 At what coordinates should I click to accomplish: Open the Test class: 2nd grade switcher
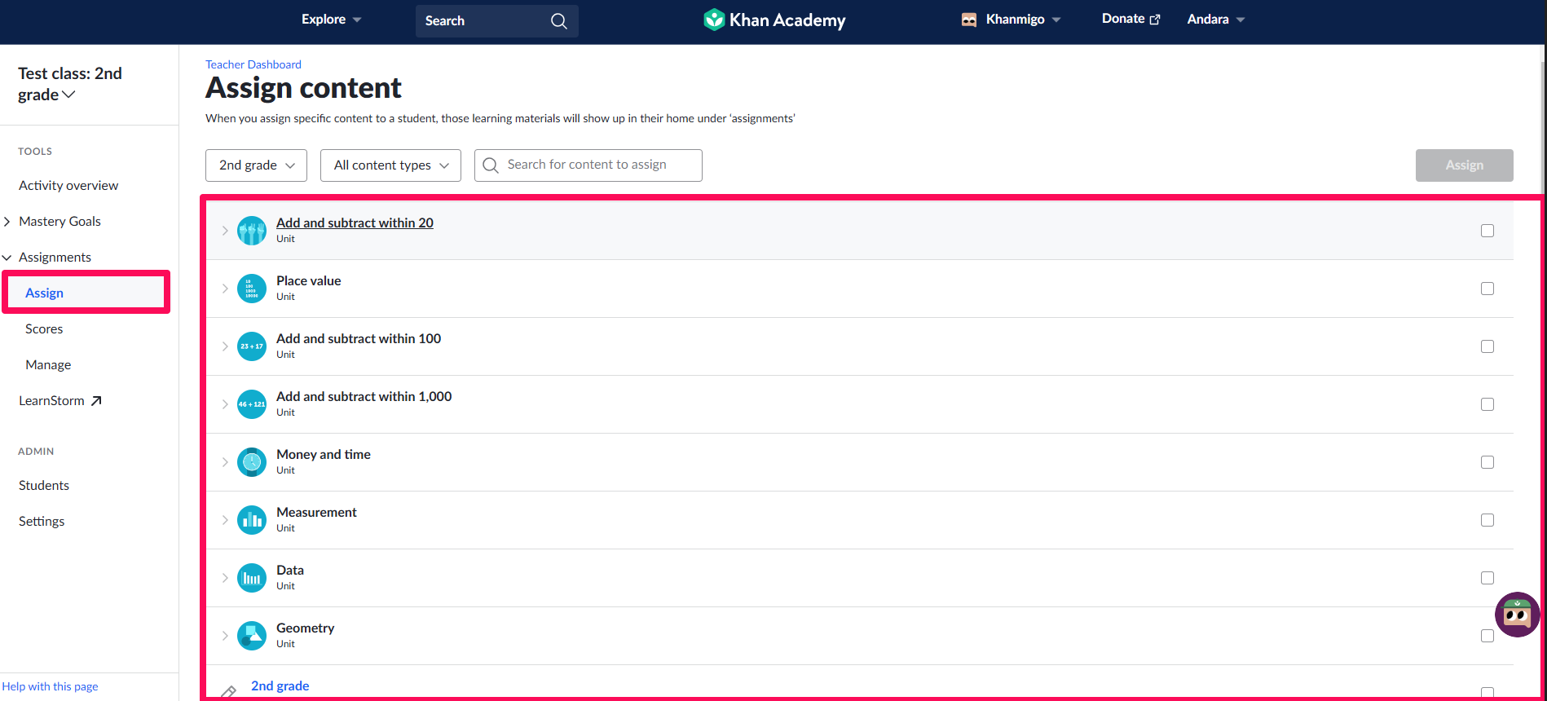pos(70,84)
